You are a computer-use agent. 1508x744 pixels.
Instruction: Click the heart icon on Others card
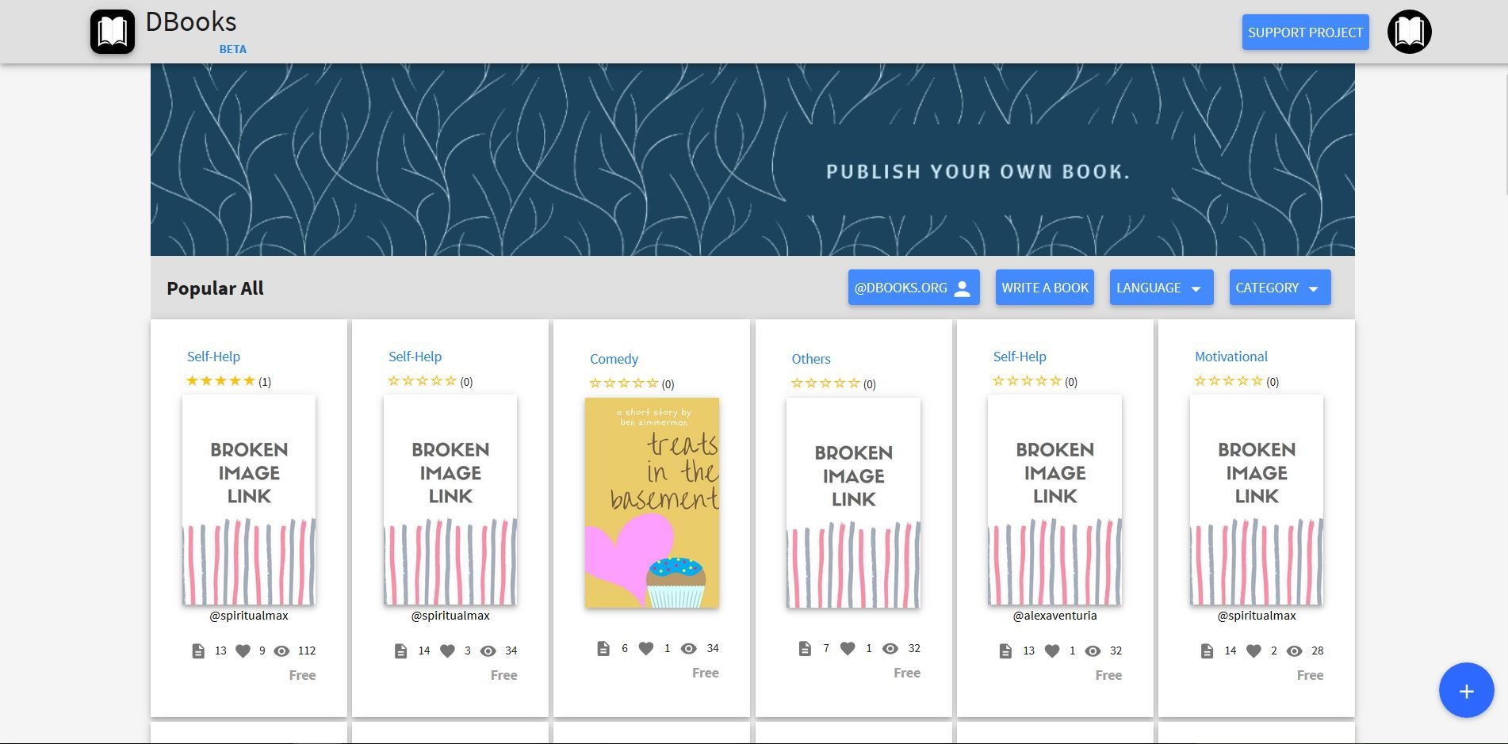[x=848, y=648]
